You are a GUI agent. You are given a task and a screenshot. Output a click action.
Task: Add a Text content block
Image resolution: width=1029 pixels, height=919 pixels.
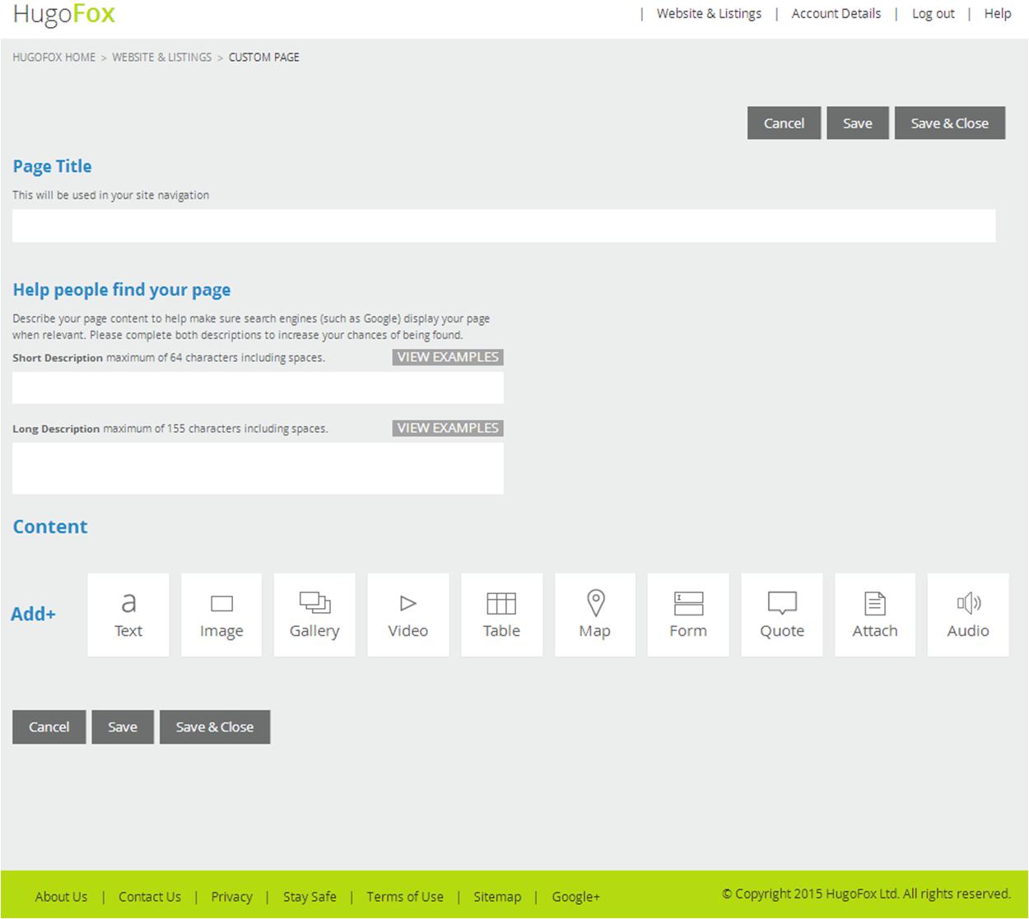[128, 614]
